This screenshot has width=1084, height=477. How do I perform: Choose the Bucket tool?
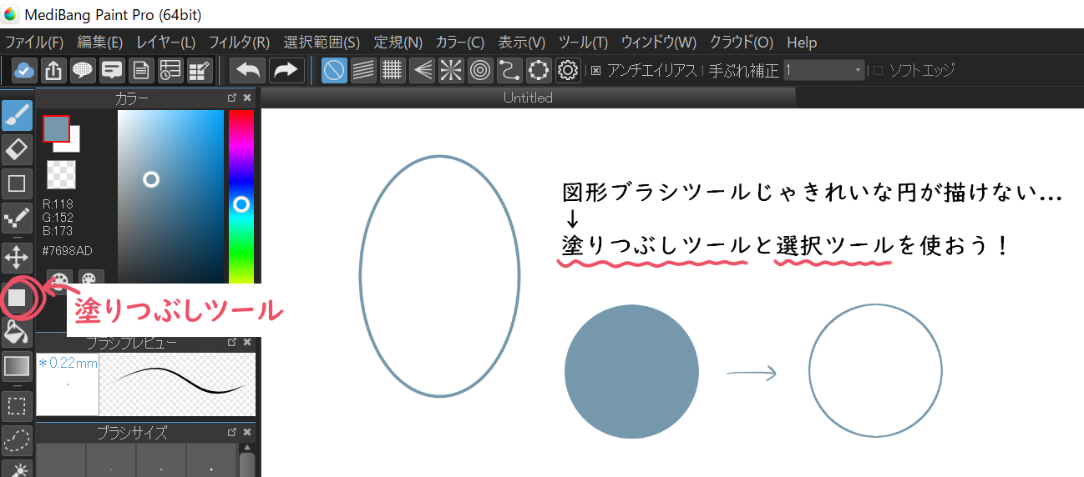17,332
